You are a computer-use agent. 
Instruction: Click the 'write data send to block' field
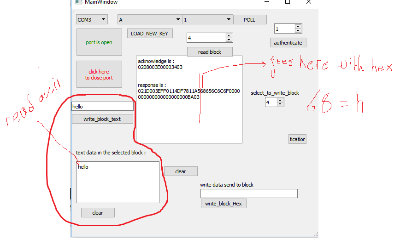tap(249, 193)
